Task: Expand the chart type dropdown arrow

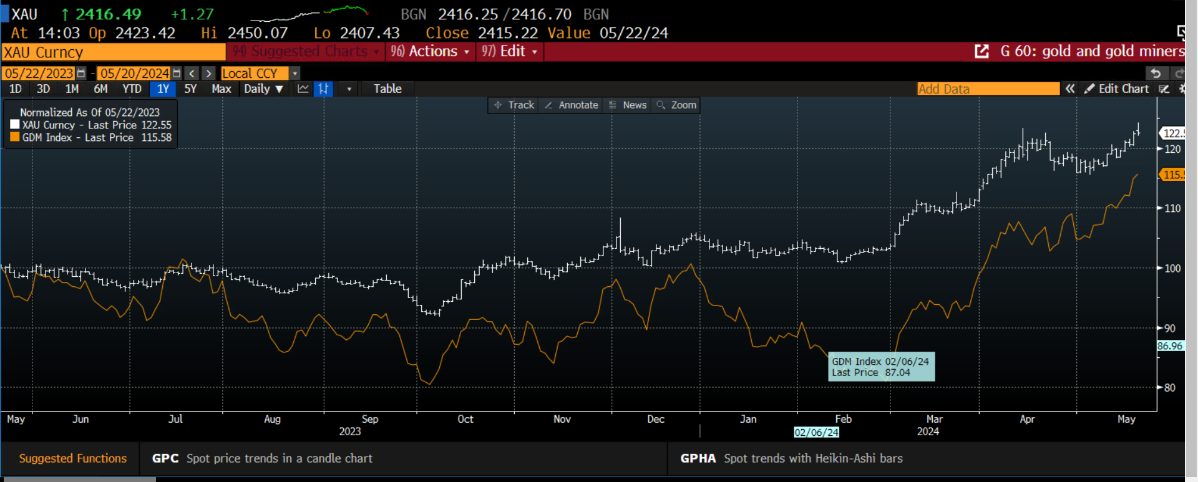Action: click(349, 89)
